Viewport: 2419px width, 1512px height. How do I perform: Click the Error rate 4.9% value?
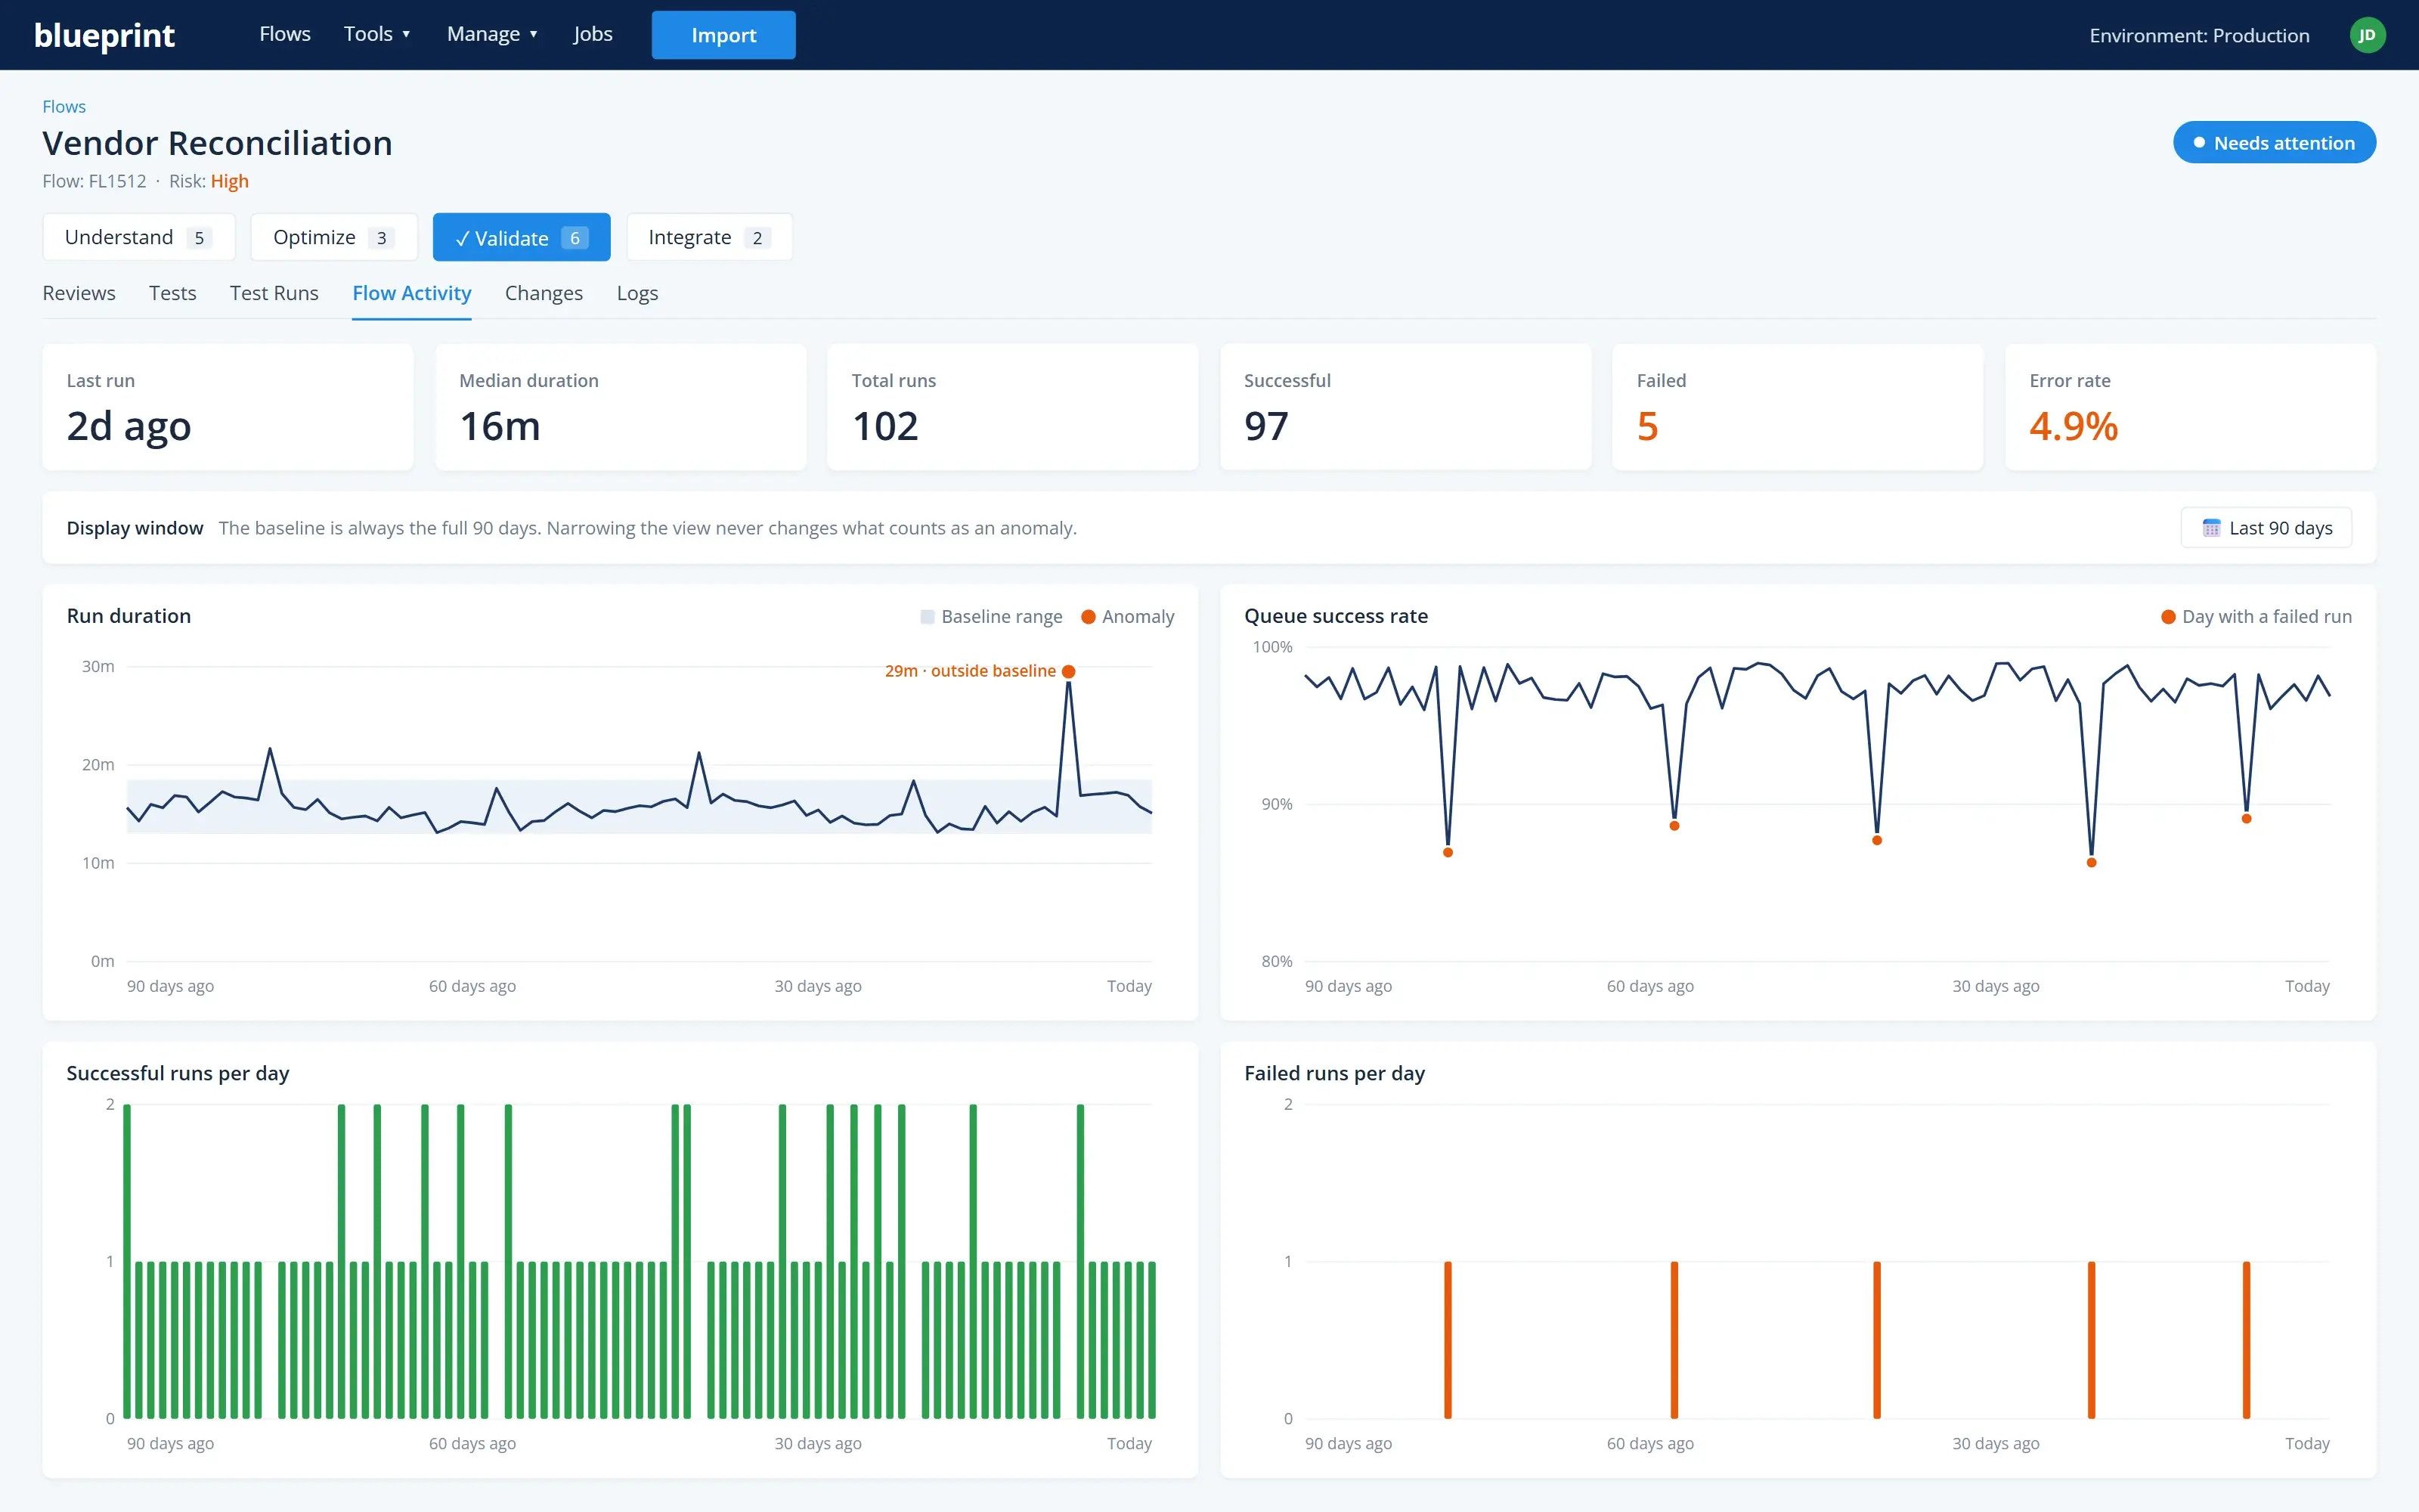tap(2073, 427)
